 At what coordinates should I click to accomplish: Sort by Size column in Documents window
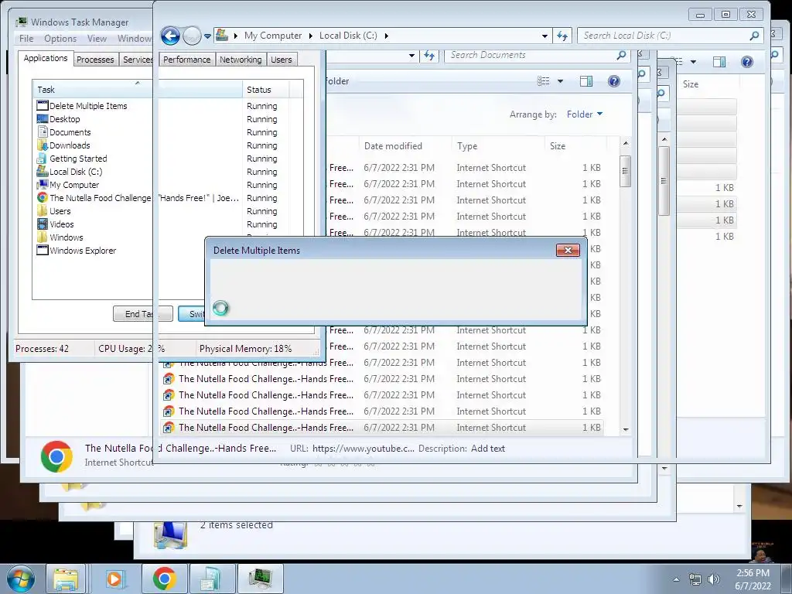point(575,146)
